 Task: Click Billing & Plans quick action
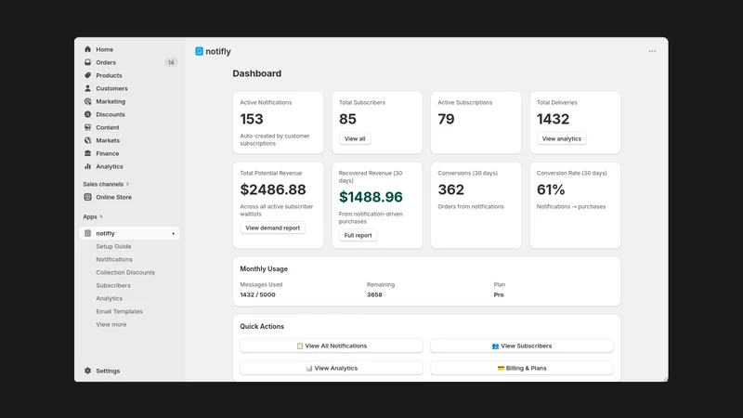[x=522, y=368]
